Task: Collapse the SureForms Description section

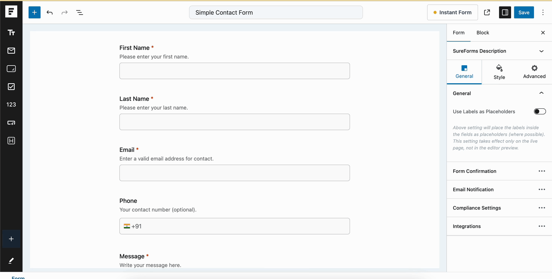Action: 541,51
